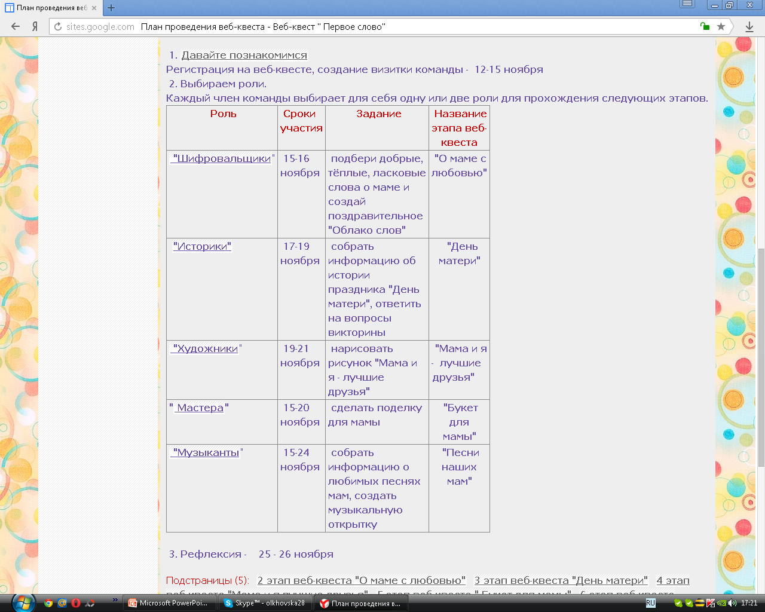The width and height of the screenshot is (765, 612).
Task: Click the 'Название этапа веб-квеста' header
Action: (x=459, y=128)
